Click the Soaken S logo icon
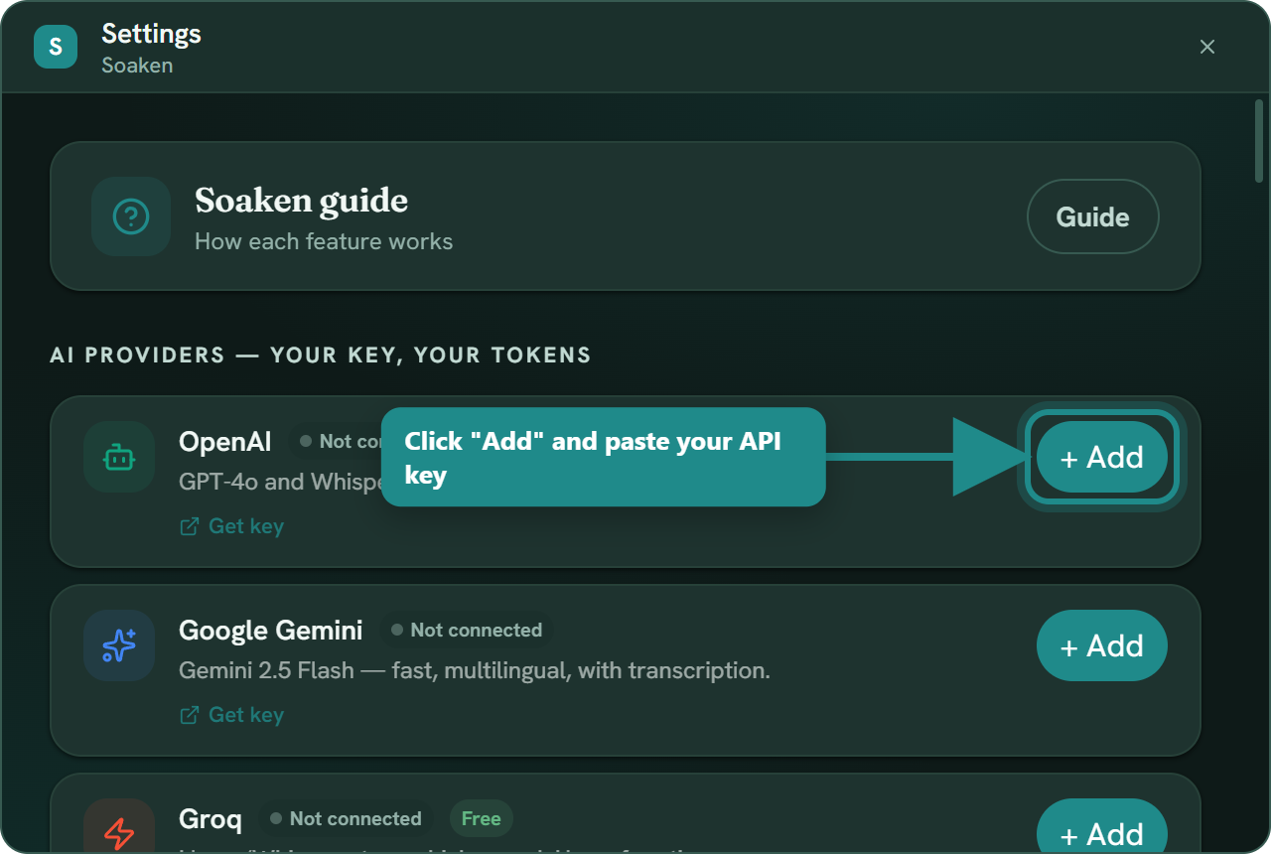The image size is (1271, 854). (56, 47)
